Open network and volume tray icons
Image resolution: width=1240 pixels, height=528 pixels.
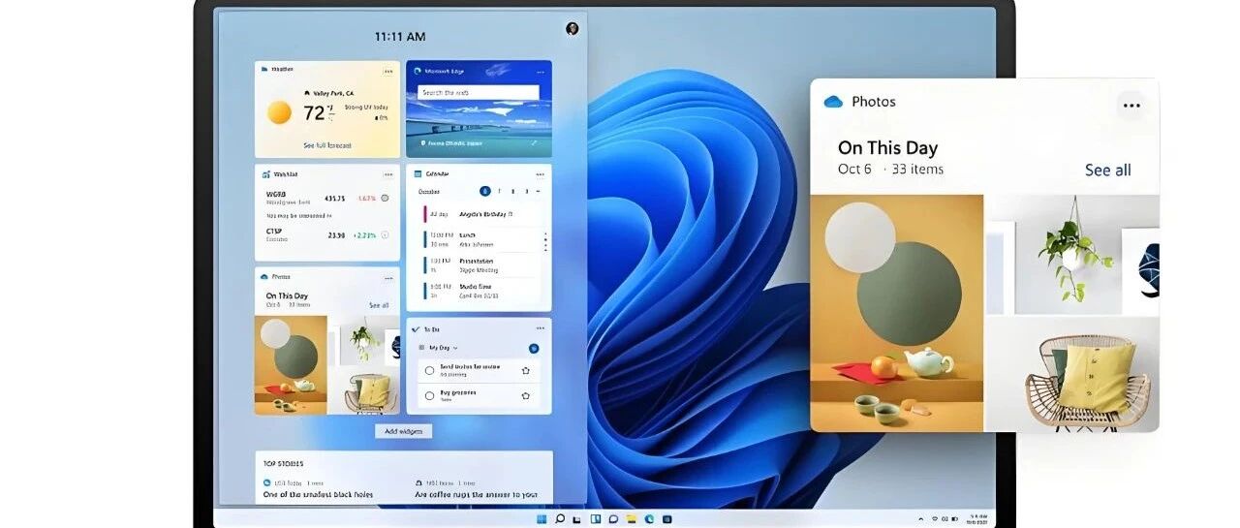pyautogui.click(x=945, y=519)
